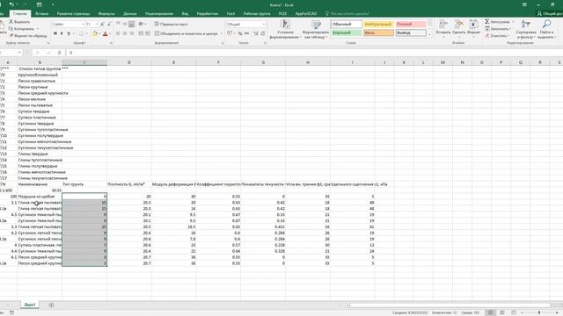Expand the cell styles gallery

tap(429, 35)
